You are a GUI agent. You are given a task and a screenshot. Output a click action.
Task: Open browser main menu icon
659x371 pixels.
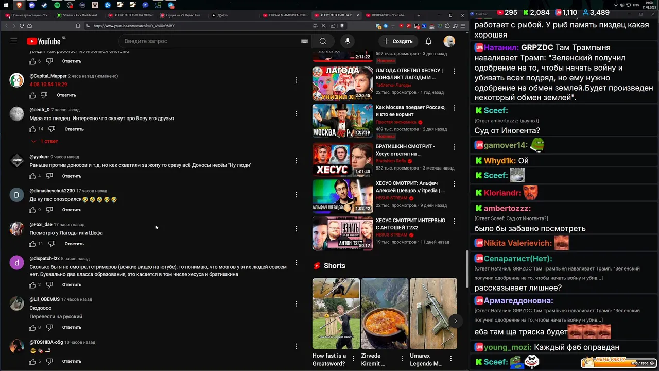coord(462,26)
